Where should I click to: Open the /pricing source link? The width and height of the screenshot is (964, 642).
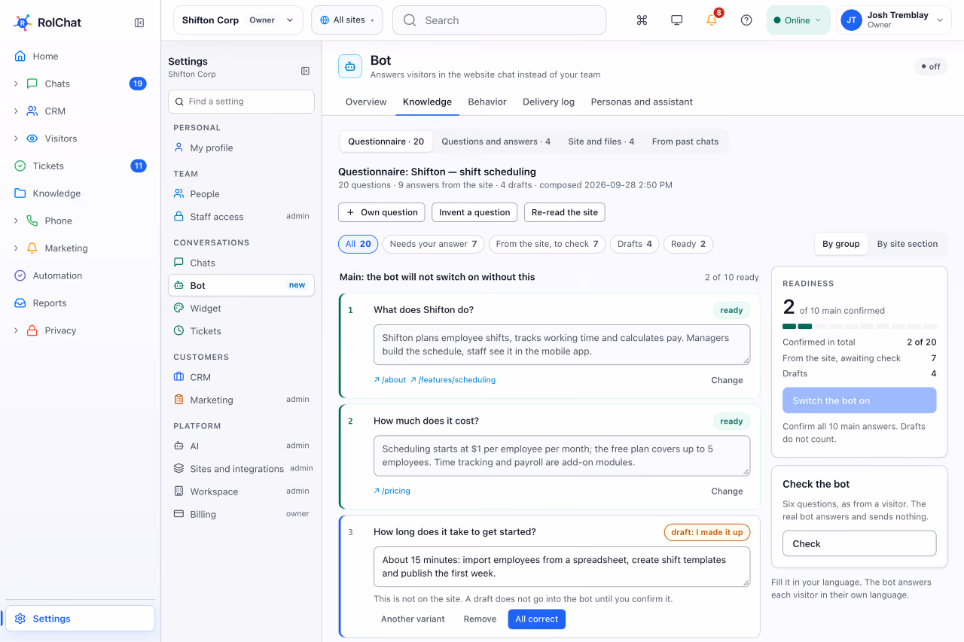tap(392, 491)
